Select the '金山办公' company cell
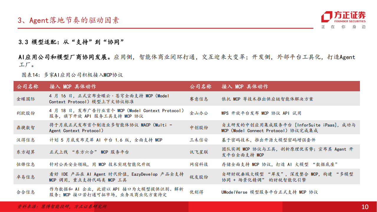 [x=199, y=113]
